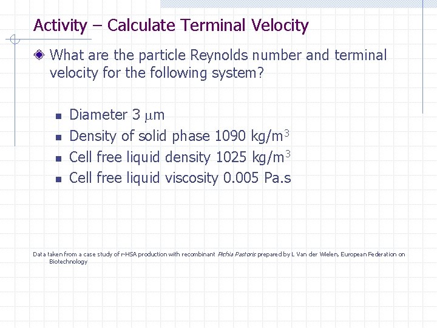Image resolution: width=437 pixels, height=328 pixels.
Task: Click the square bullet beside 'Density of solid phase'
Action: click(x=58, y=137)
